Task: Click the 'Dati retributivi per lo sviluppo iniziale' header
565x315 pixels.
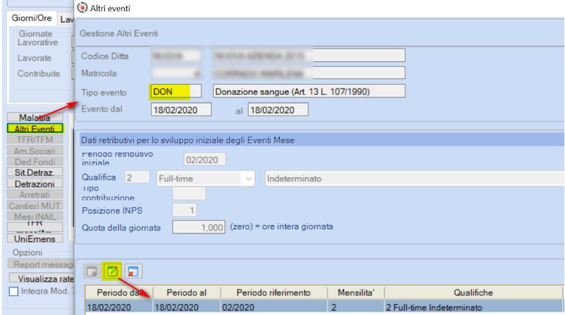Action: pos(322,140)
